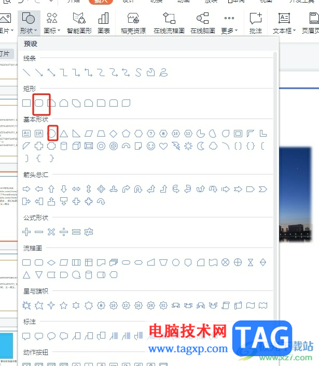The height and width of the screenshot is (366, 319).
Task: Select the explosion burst star shape
Action: pos(26,305)
